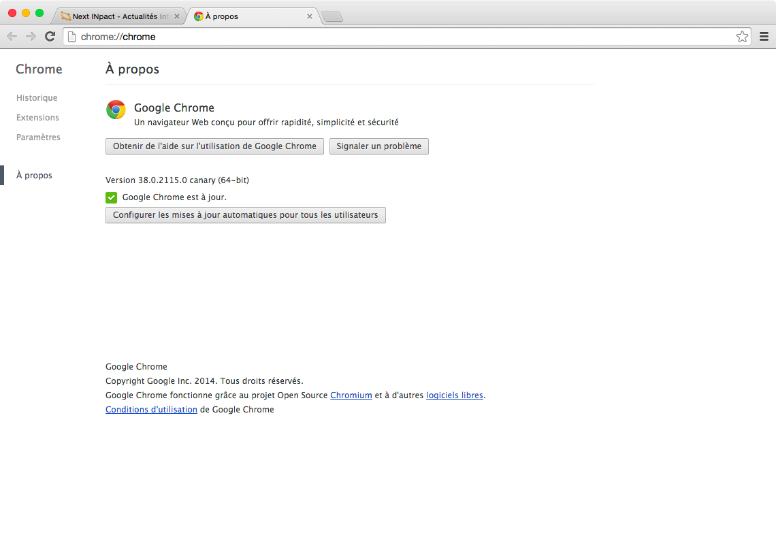
Task: Close the À propos tab
Action: 310,16
